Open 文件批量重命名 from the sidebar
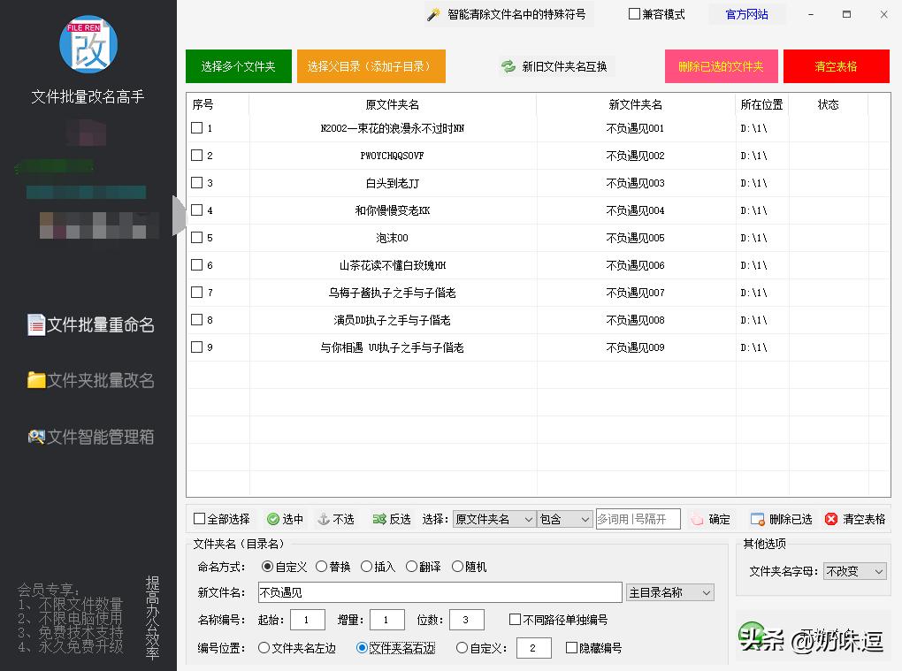This screenshot has width=902, height=671. 88,325
